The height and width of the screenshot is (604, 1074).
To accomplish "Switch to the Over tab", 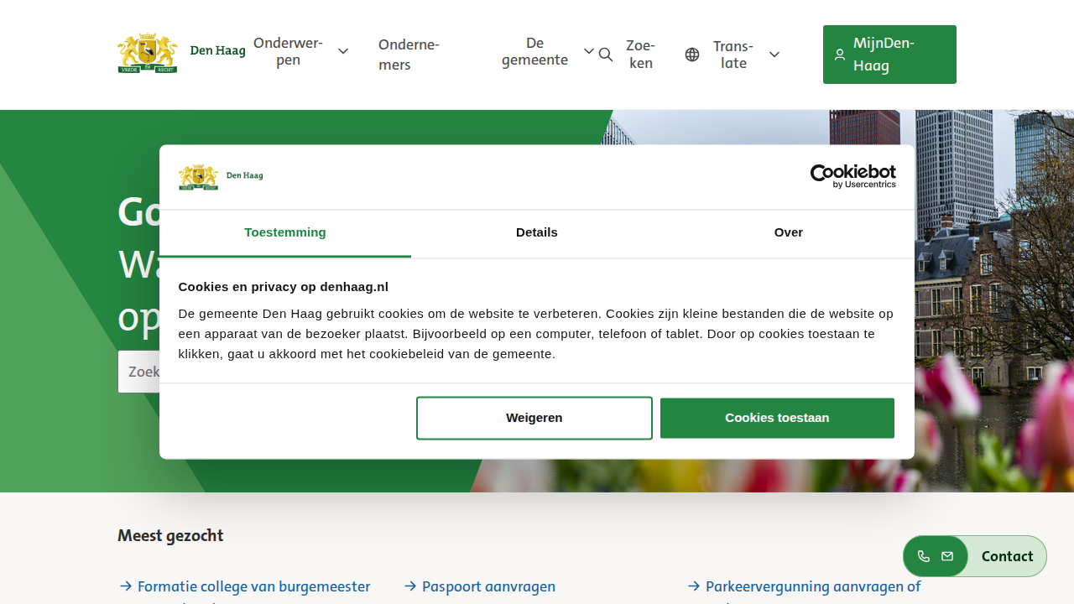I will (788, 233).
